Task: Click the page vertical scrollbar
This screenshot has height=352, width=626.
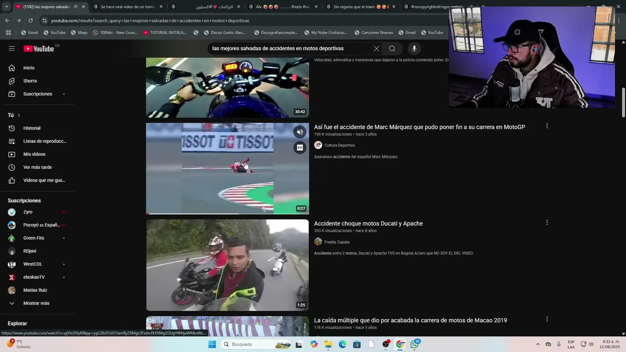Action: coord(623,103)
